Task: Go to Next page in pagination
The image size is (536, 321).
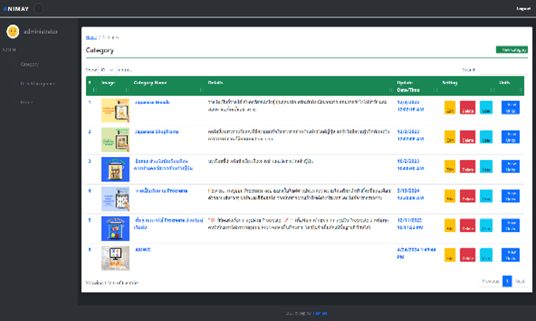Action: (x=520, y=281)
